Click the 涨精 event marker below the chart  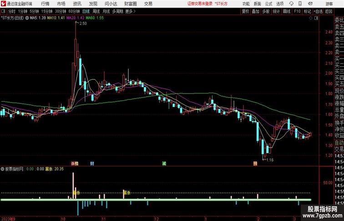coord(75,163)
